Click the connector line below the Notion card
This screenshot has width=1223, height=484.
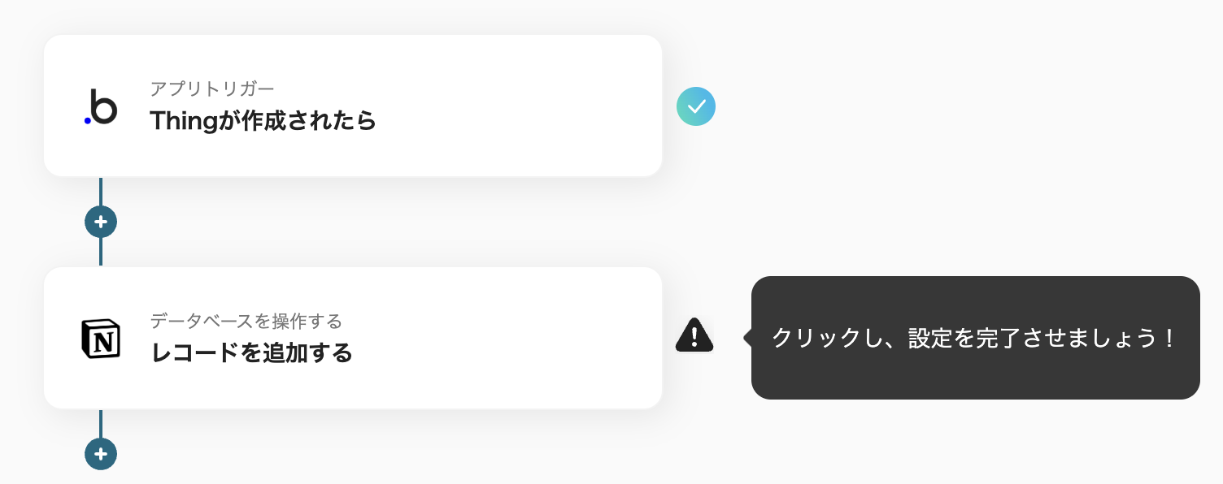coord(101,422)
